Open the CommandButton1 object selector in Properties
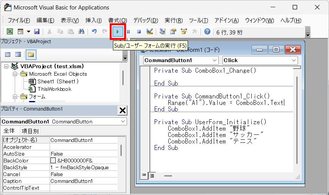Image resolution: width=329 pixels, height=195 pixels. tap(123, 122)
